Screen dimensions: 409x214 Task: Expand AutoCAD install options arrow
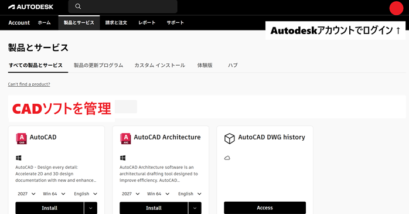coord(91,208)
